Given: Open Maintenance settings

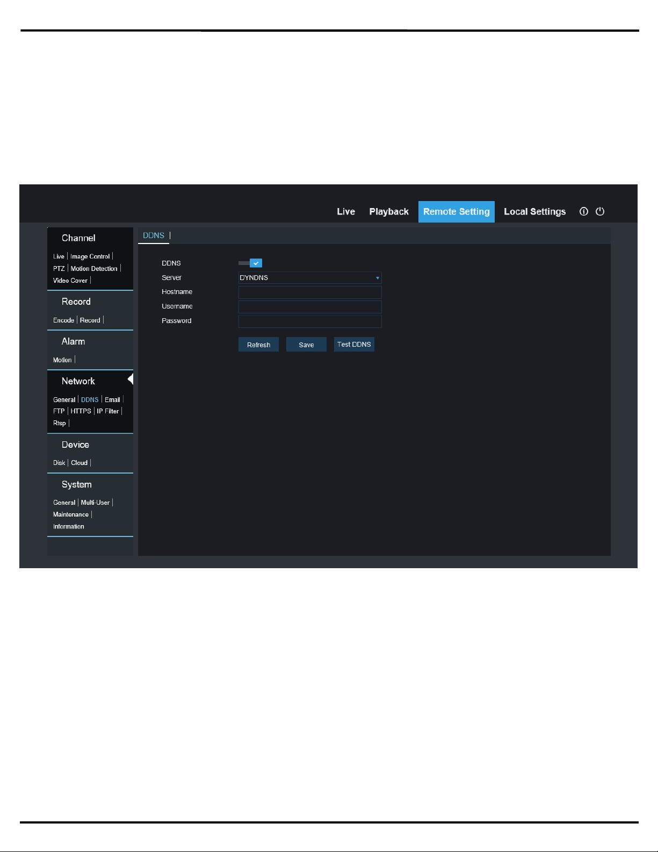Looking at the screenshot, I should (71, 514).
